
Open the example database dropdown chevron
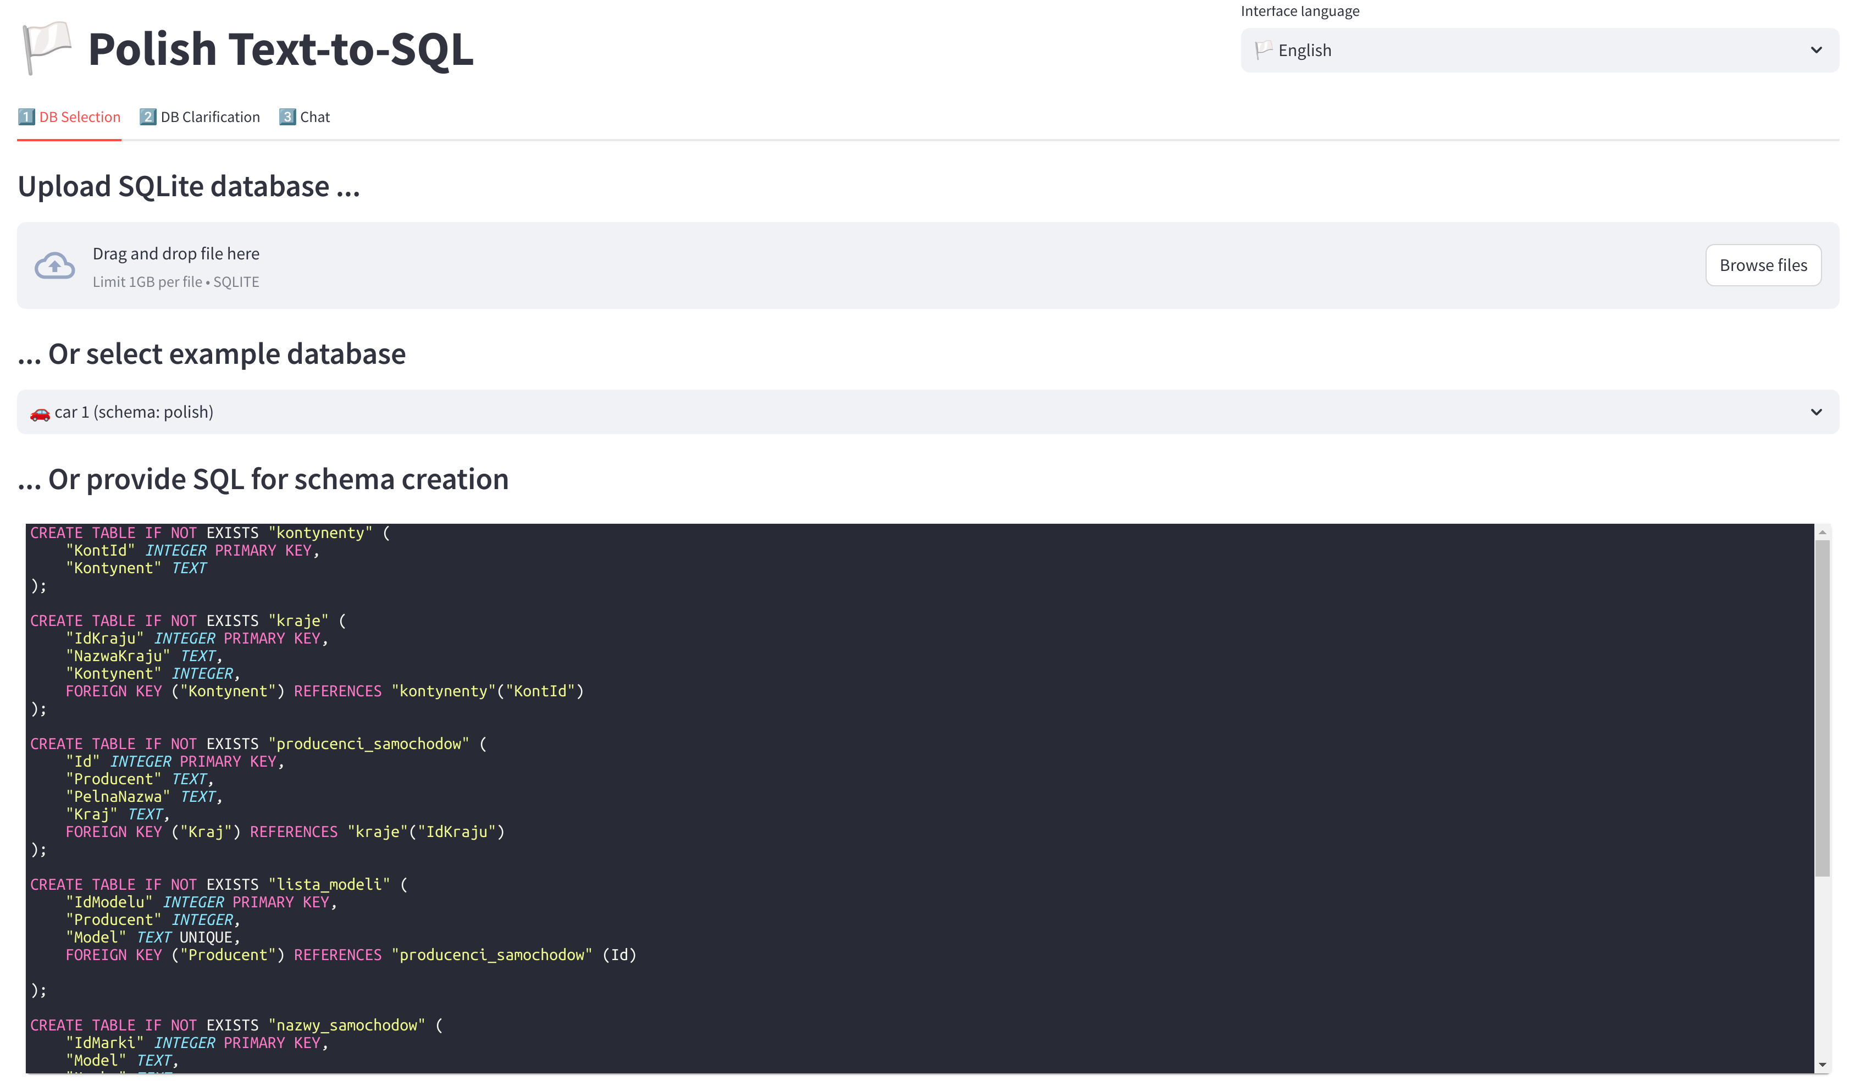pyautogui.click(x=1816, y=412)
